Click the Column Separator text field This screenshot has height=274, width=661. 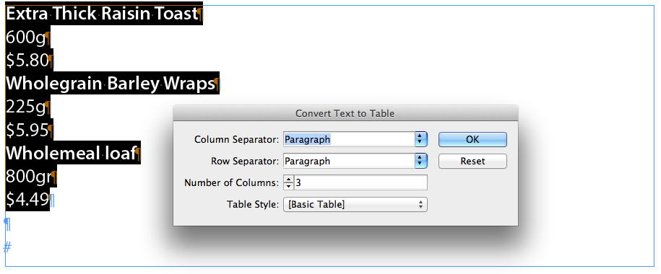click(349, 139)
